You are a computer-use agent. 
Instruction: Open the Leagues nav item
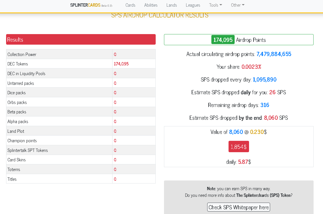pyautogui.click(x=193, y=5)
